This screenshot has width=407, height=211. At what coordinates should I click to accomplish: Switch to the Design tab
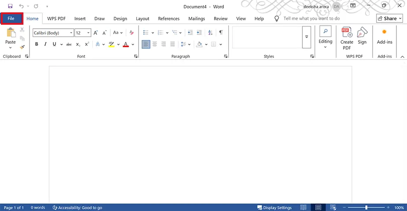point(120,19)
